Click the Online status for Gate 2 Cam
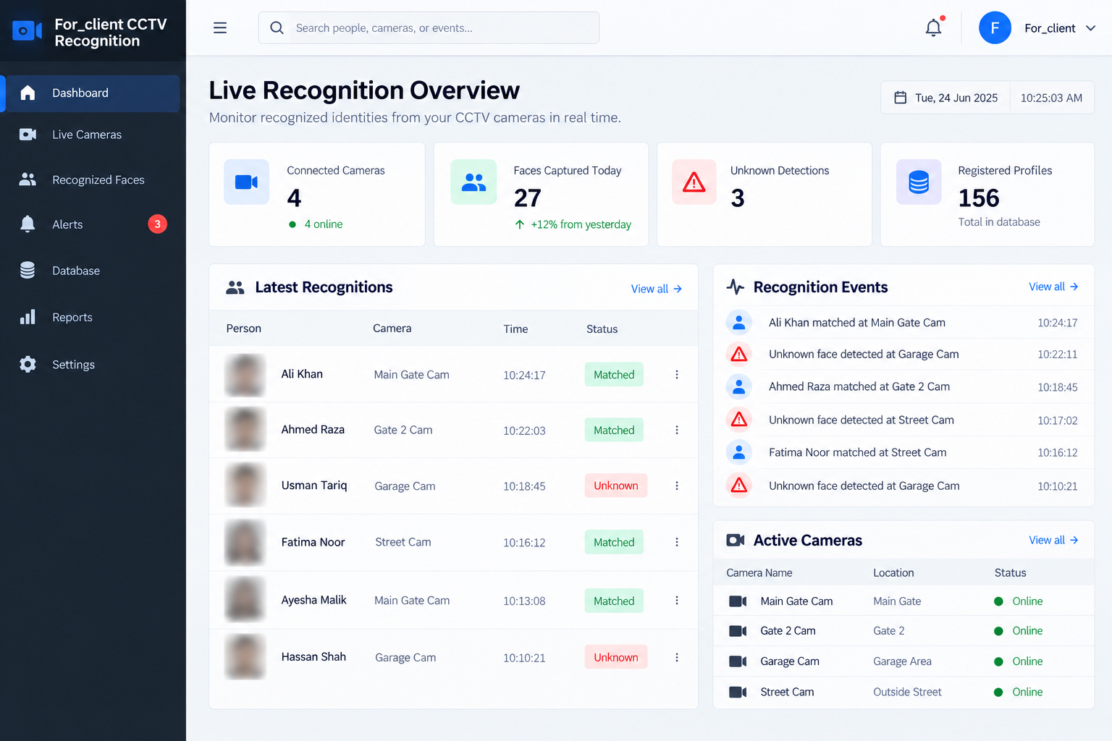The image size is (1112, 741). pyautogui.click(x=1019, y=631)
